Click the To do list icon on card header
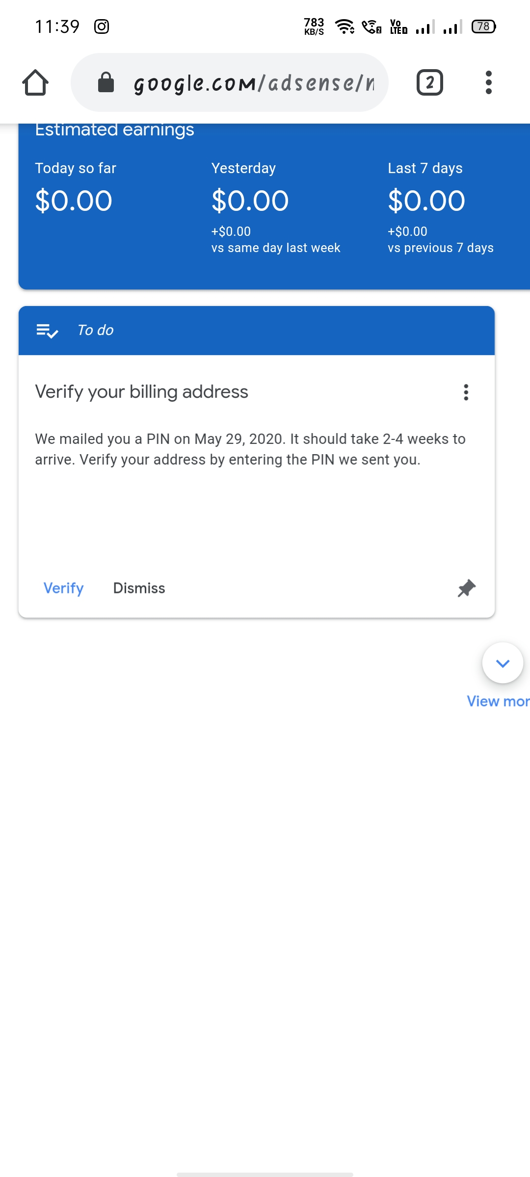The image size is (530, 1177). [x=48, y=330]
